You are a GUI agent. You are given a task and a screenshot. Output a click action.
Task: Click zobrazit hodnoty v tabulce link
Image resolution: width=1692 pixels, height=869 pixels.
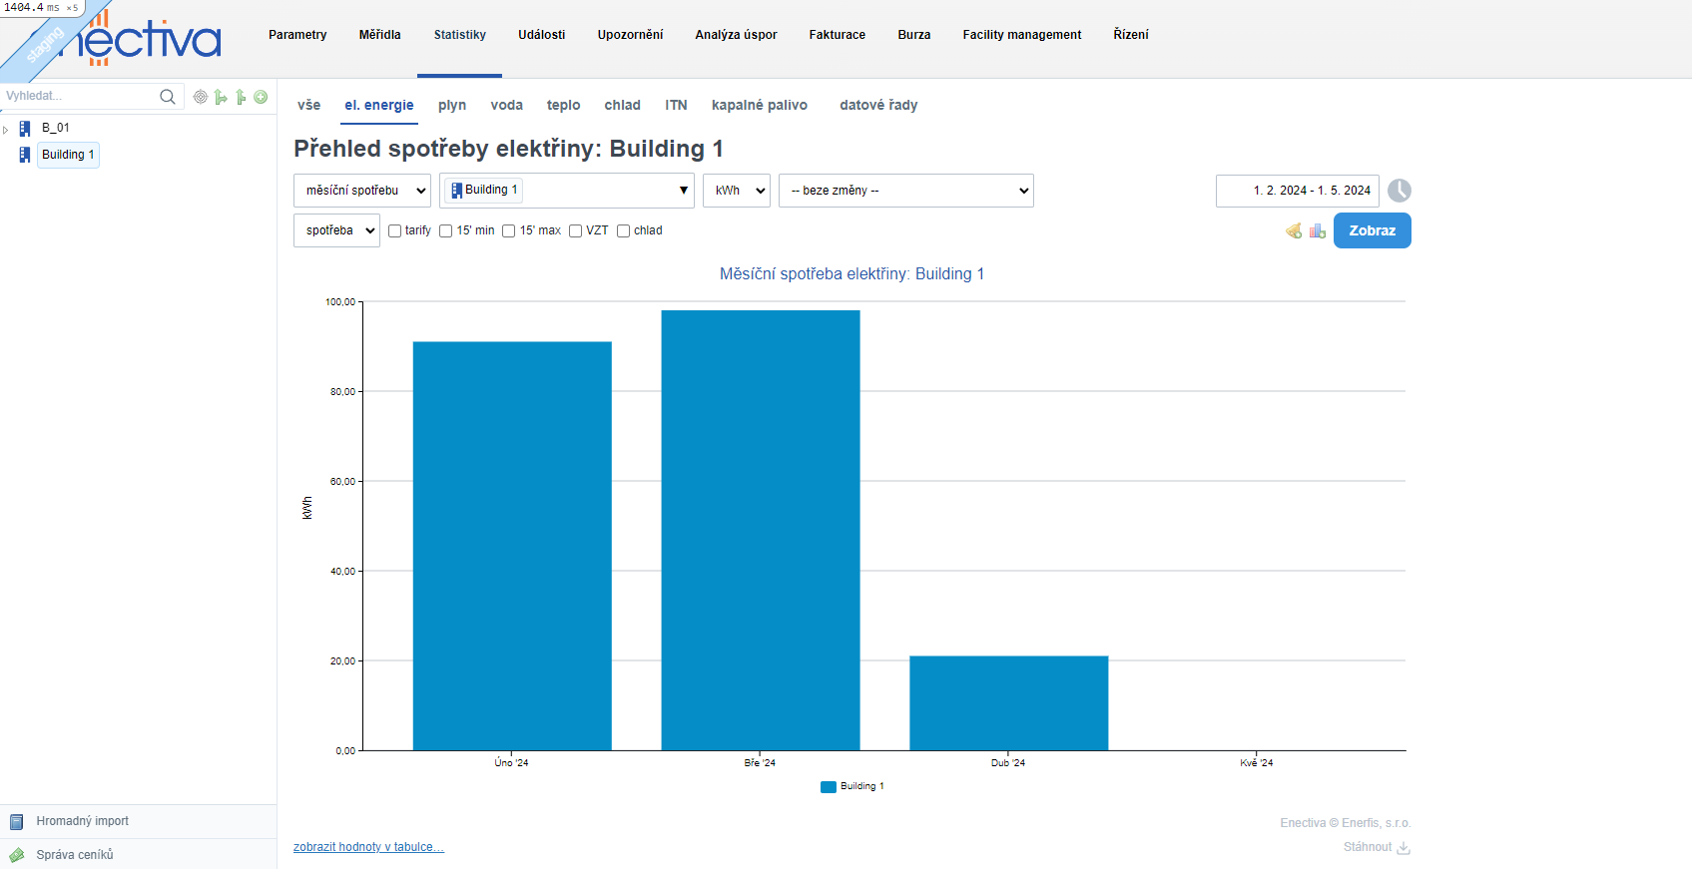[x=368, y=847]
